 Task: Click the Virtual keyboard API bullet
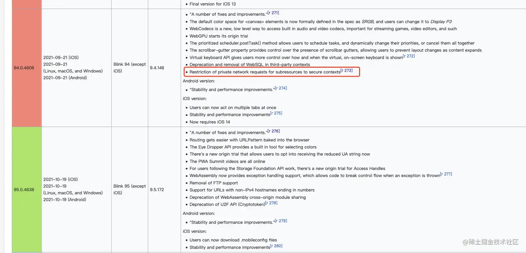[x=296, y=58]
